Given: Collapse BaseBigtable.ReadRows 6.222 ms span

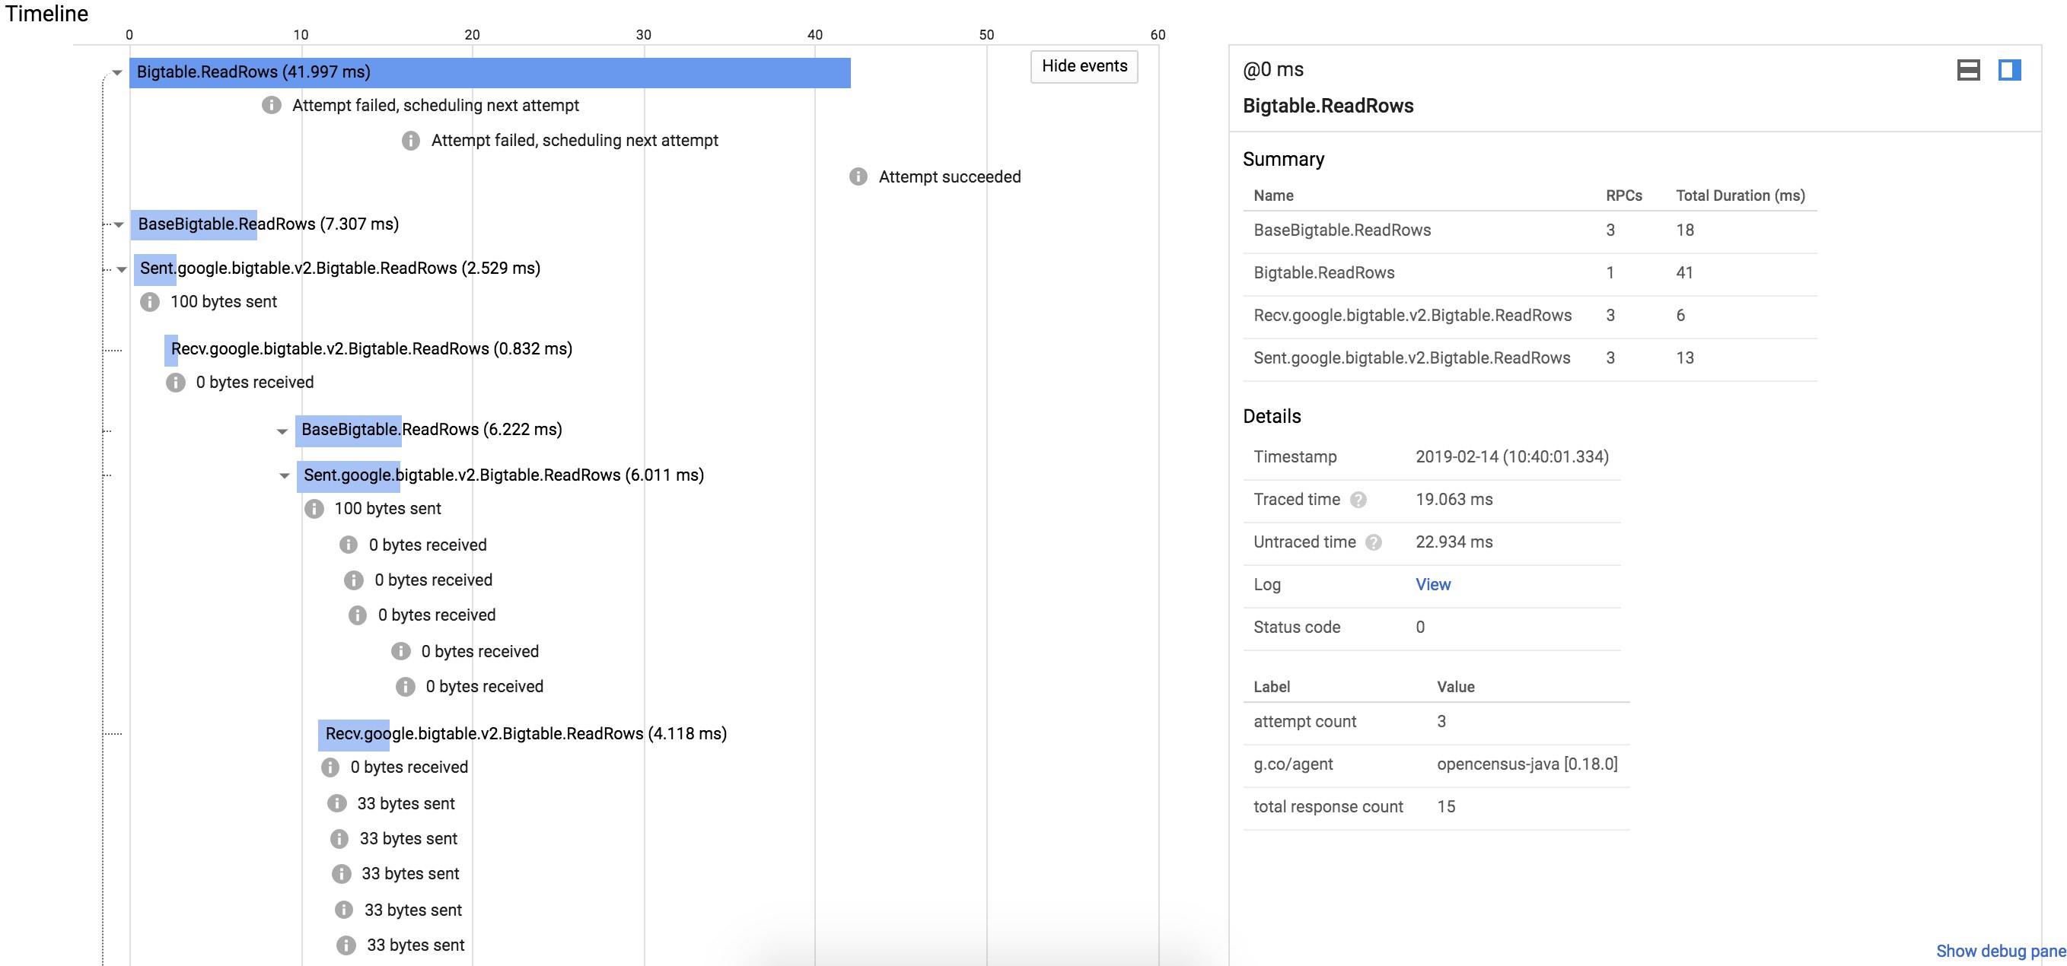Looking at the screenshot, I should [282, 431].
